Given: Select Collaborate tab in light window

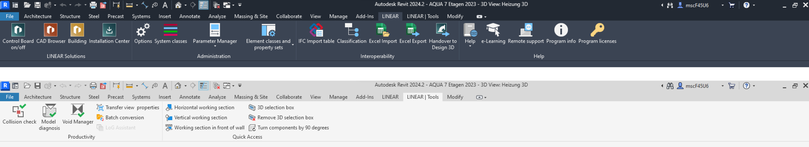Looking at the screenshot, I should click(x=289, y=97).
